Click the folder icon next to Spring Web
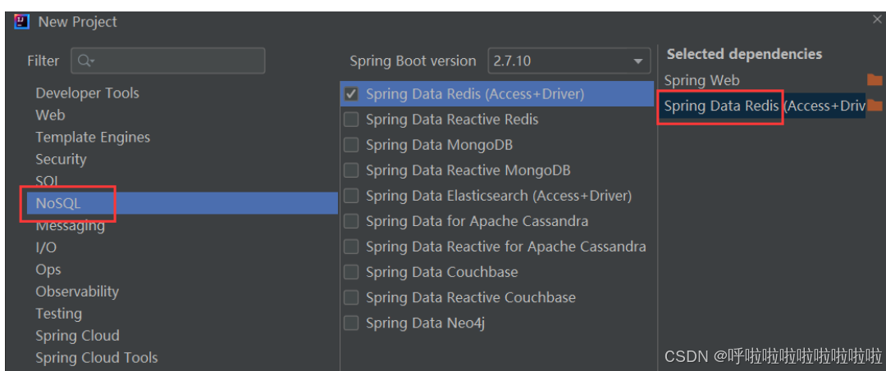The height and width of the screenshot is (371, 886). pyautogui.click(x=875, y=79)
